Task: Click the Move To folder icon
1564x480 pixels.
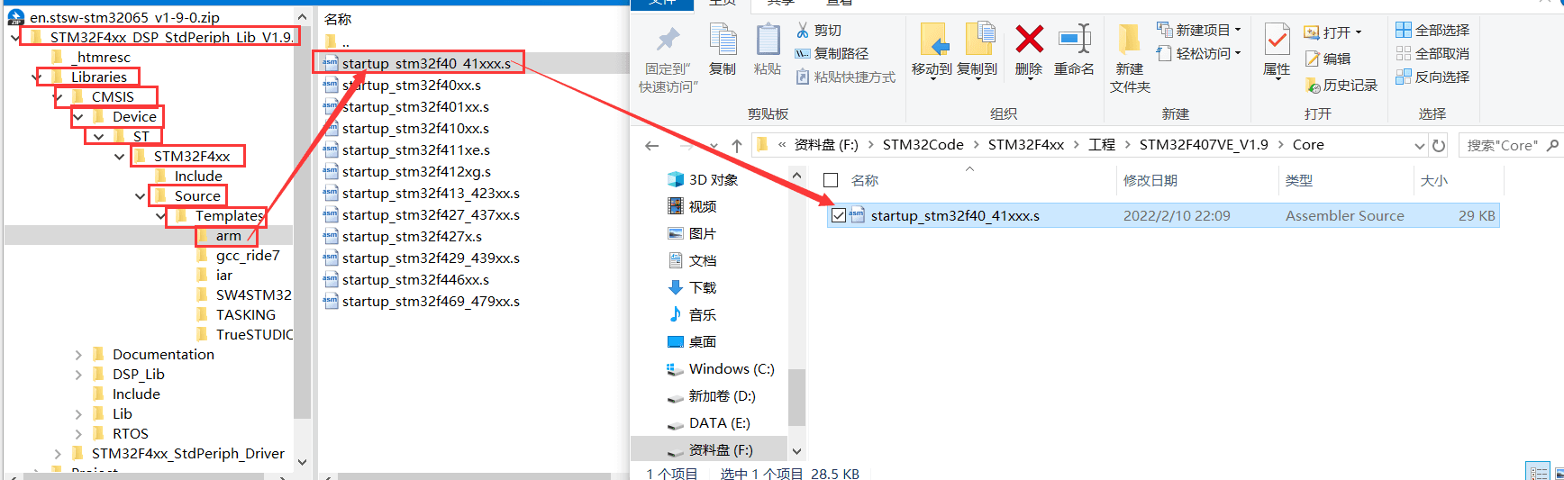Action: pos(933,41)
